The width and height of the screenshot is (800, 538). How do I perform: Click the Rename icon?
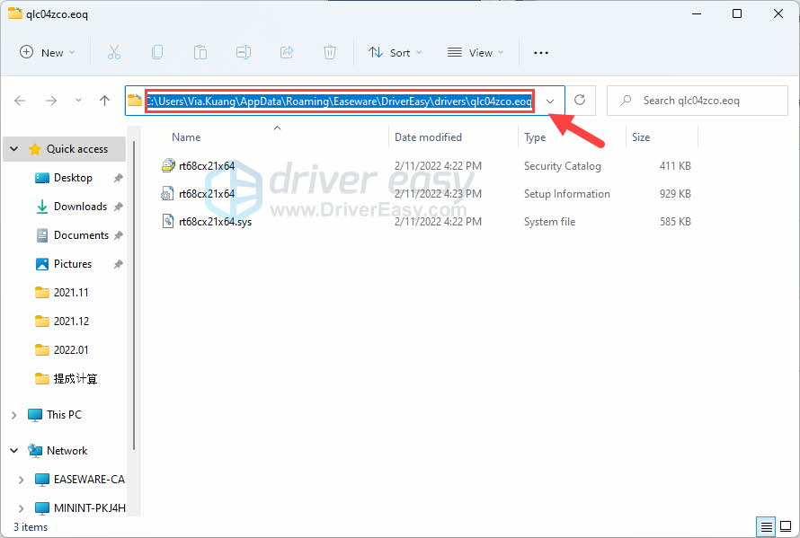click(244, 52)
